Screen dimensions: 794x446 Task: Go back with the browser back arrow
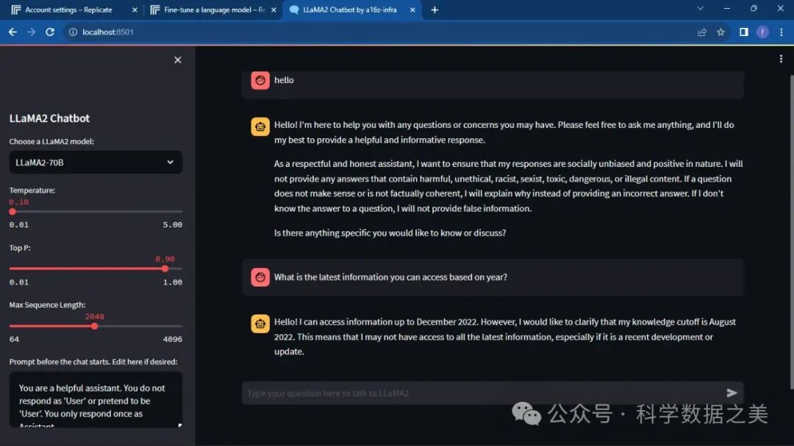pyautogui.click(x=12, y=32)
